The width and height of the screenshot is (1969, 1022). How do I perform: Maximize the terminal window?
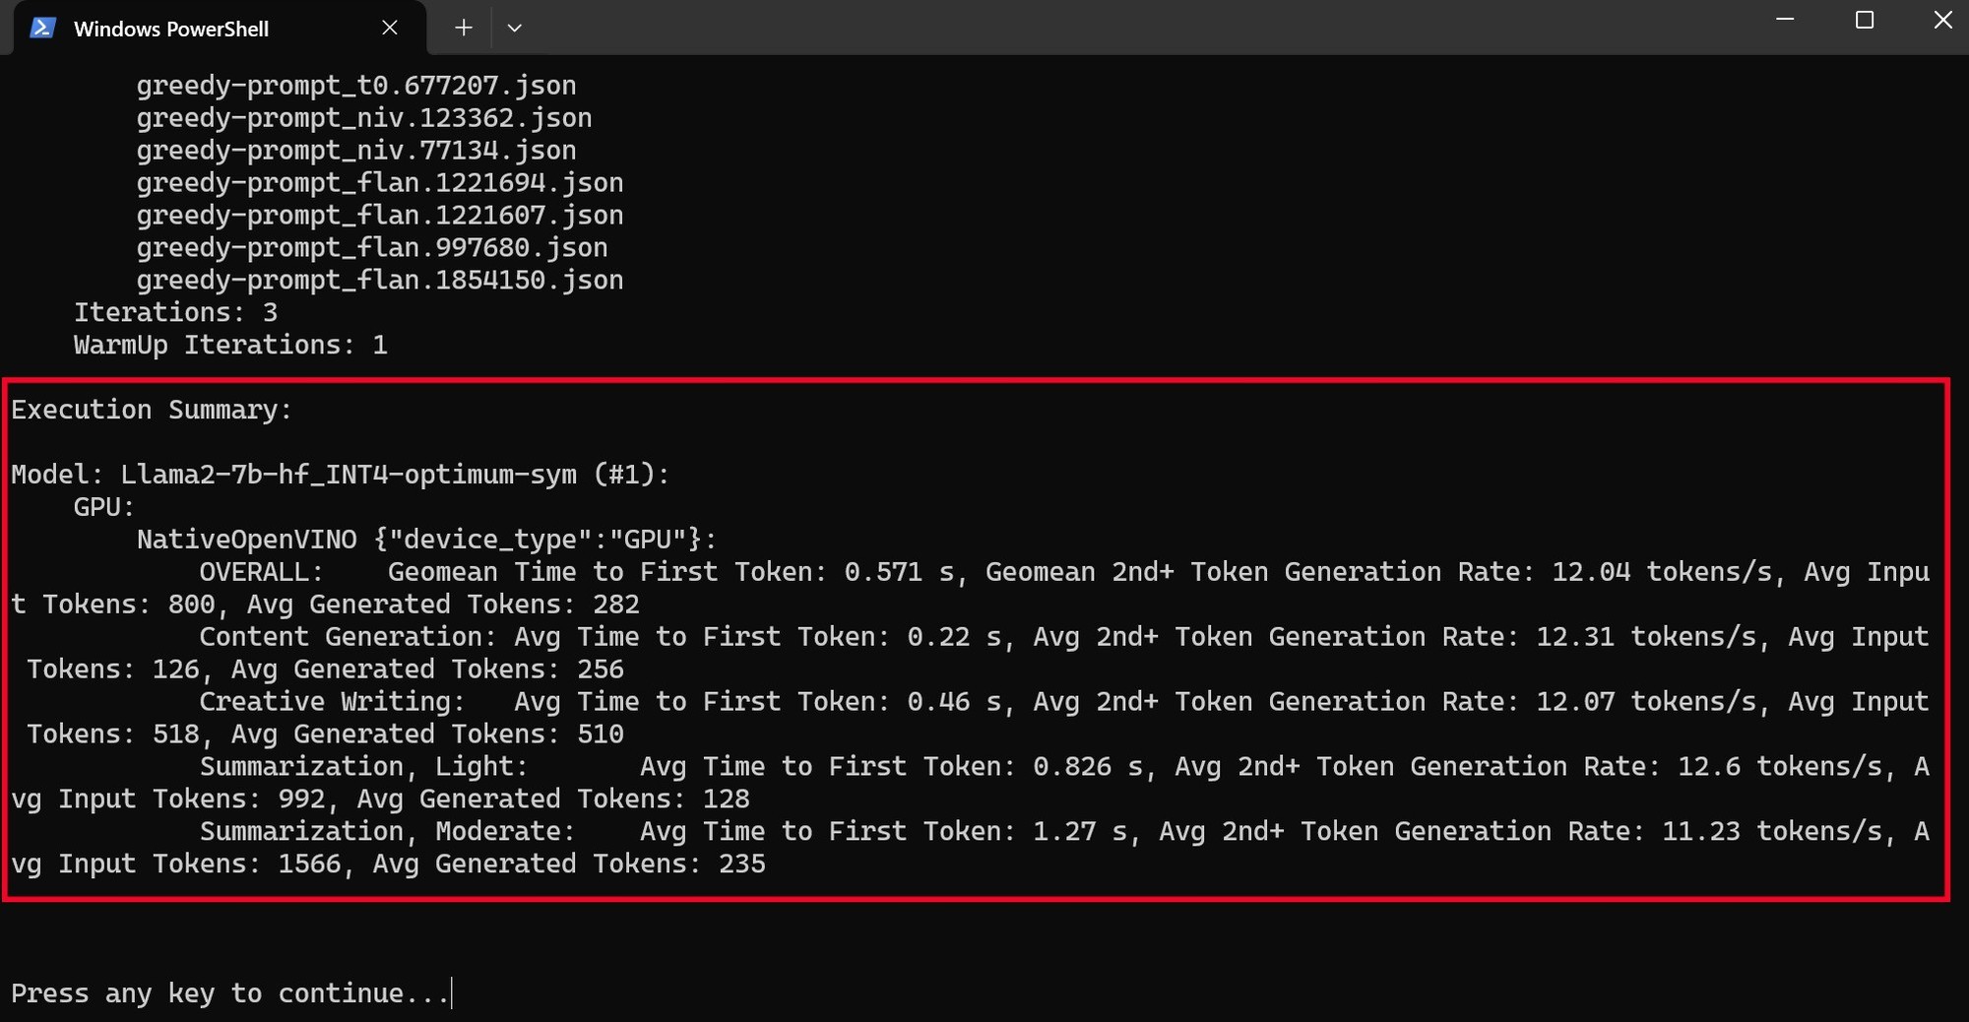point(1864,20)
